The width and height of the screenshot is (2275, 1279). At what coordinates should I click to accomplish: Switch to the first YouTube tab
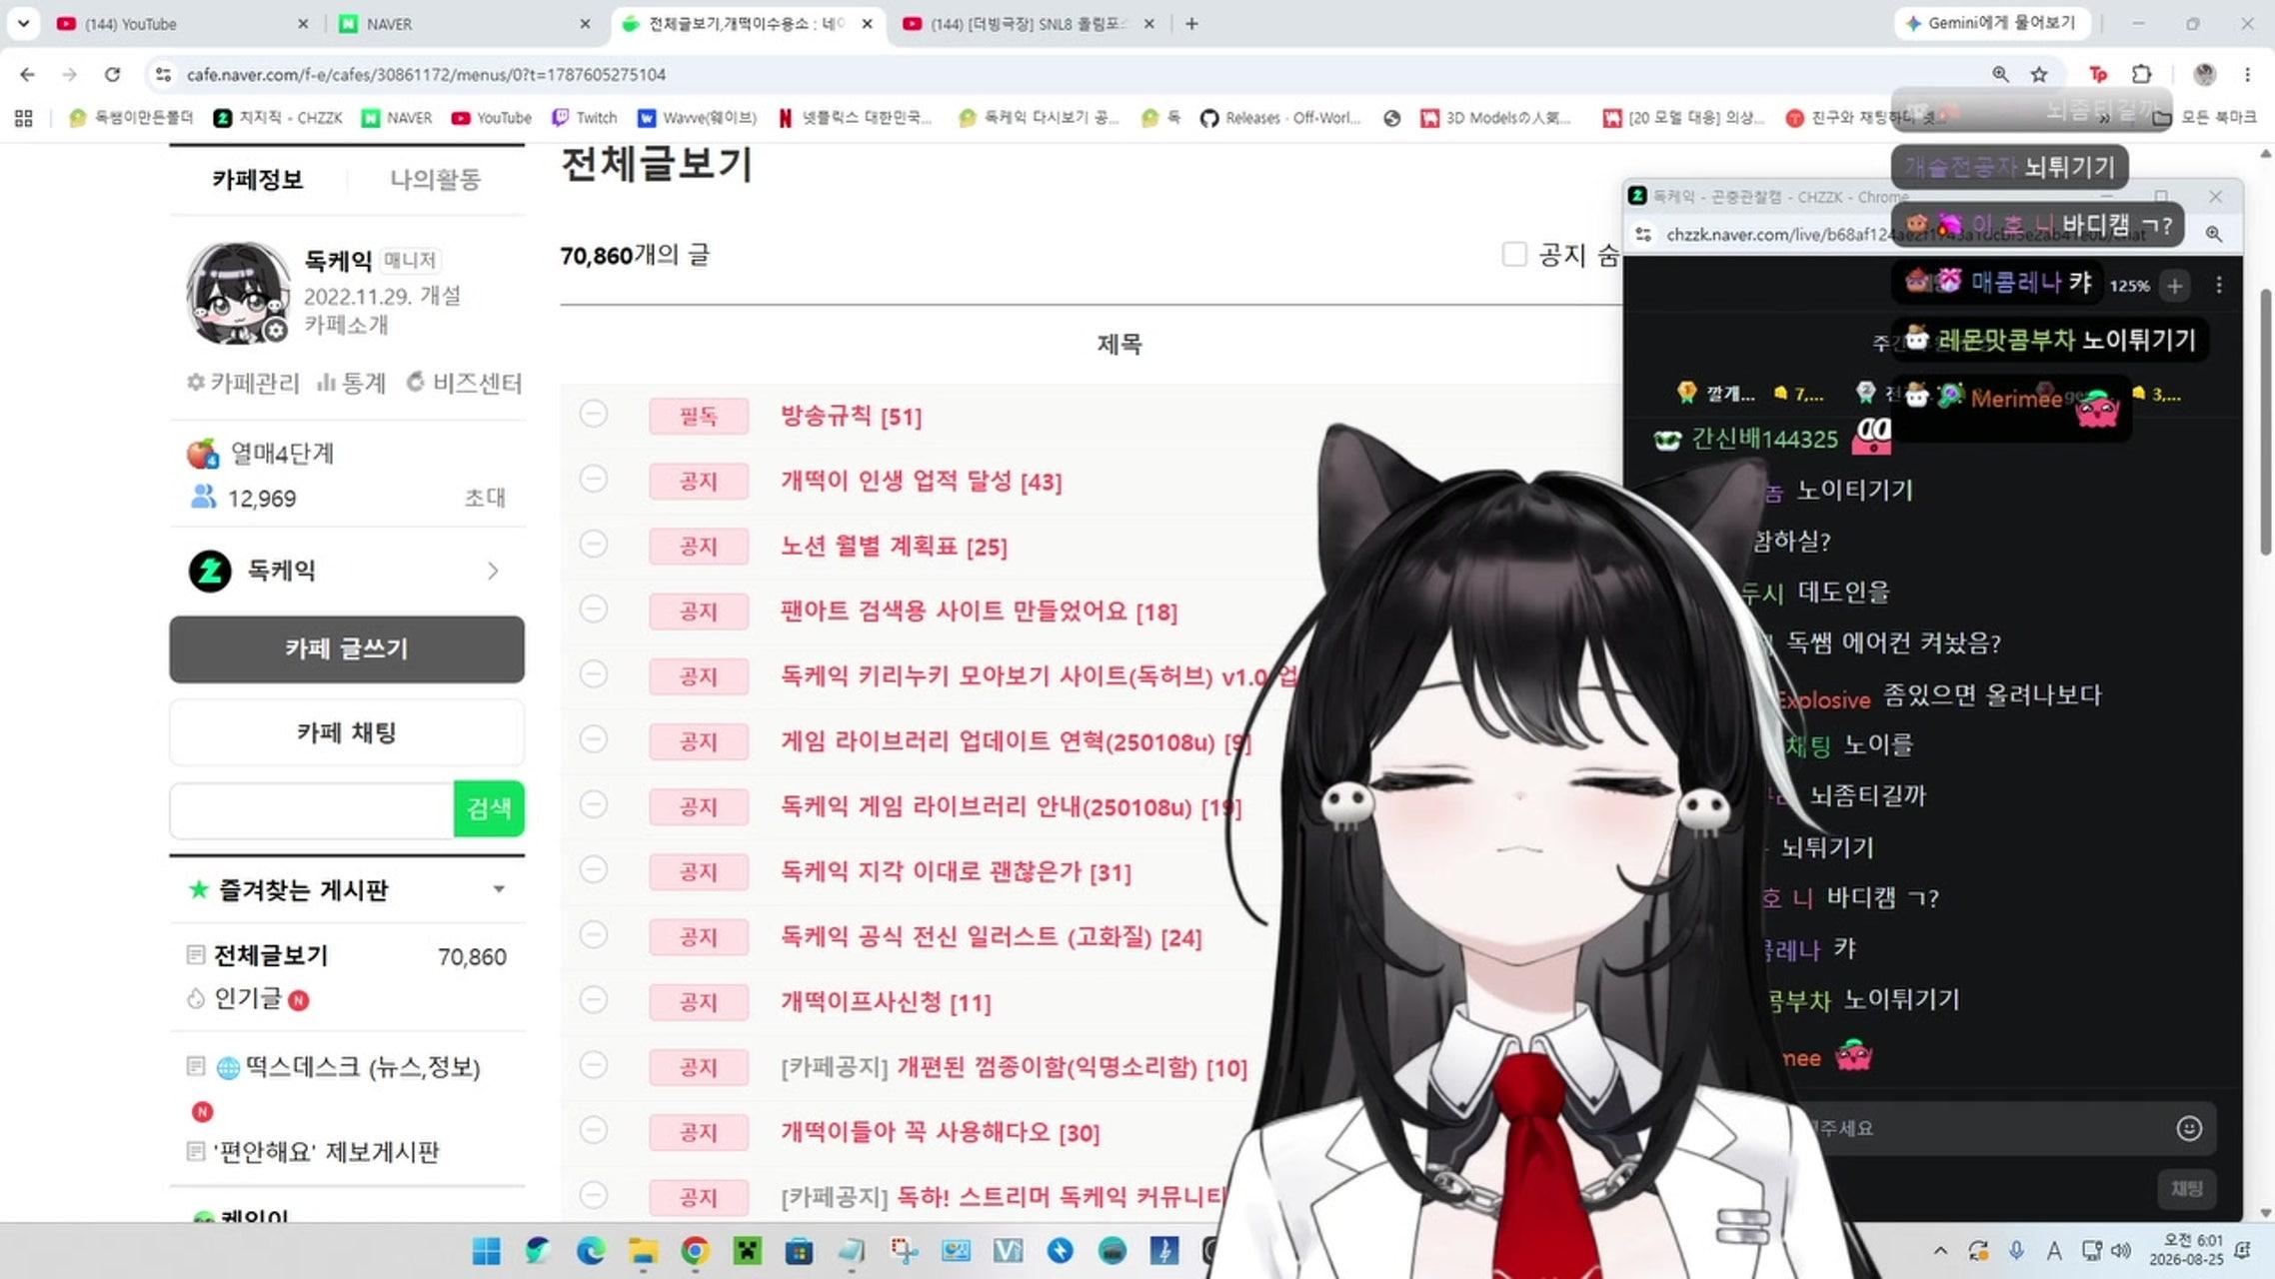pos(180,23)
